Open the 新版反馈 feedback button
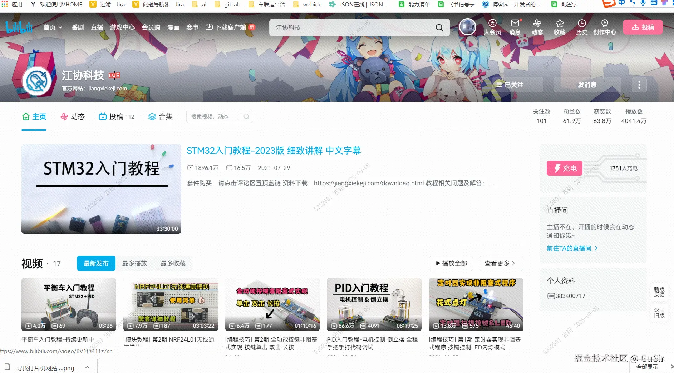The image size is (674, 373). 659,292
